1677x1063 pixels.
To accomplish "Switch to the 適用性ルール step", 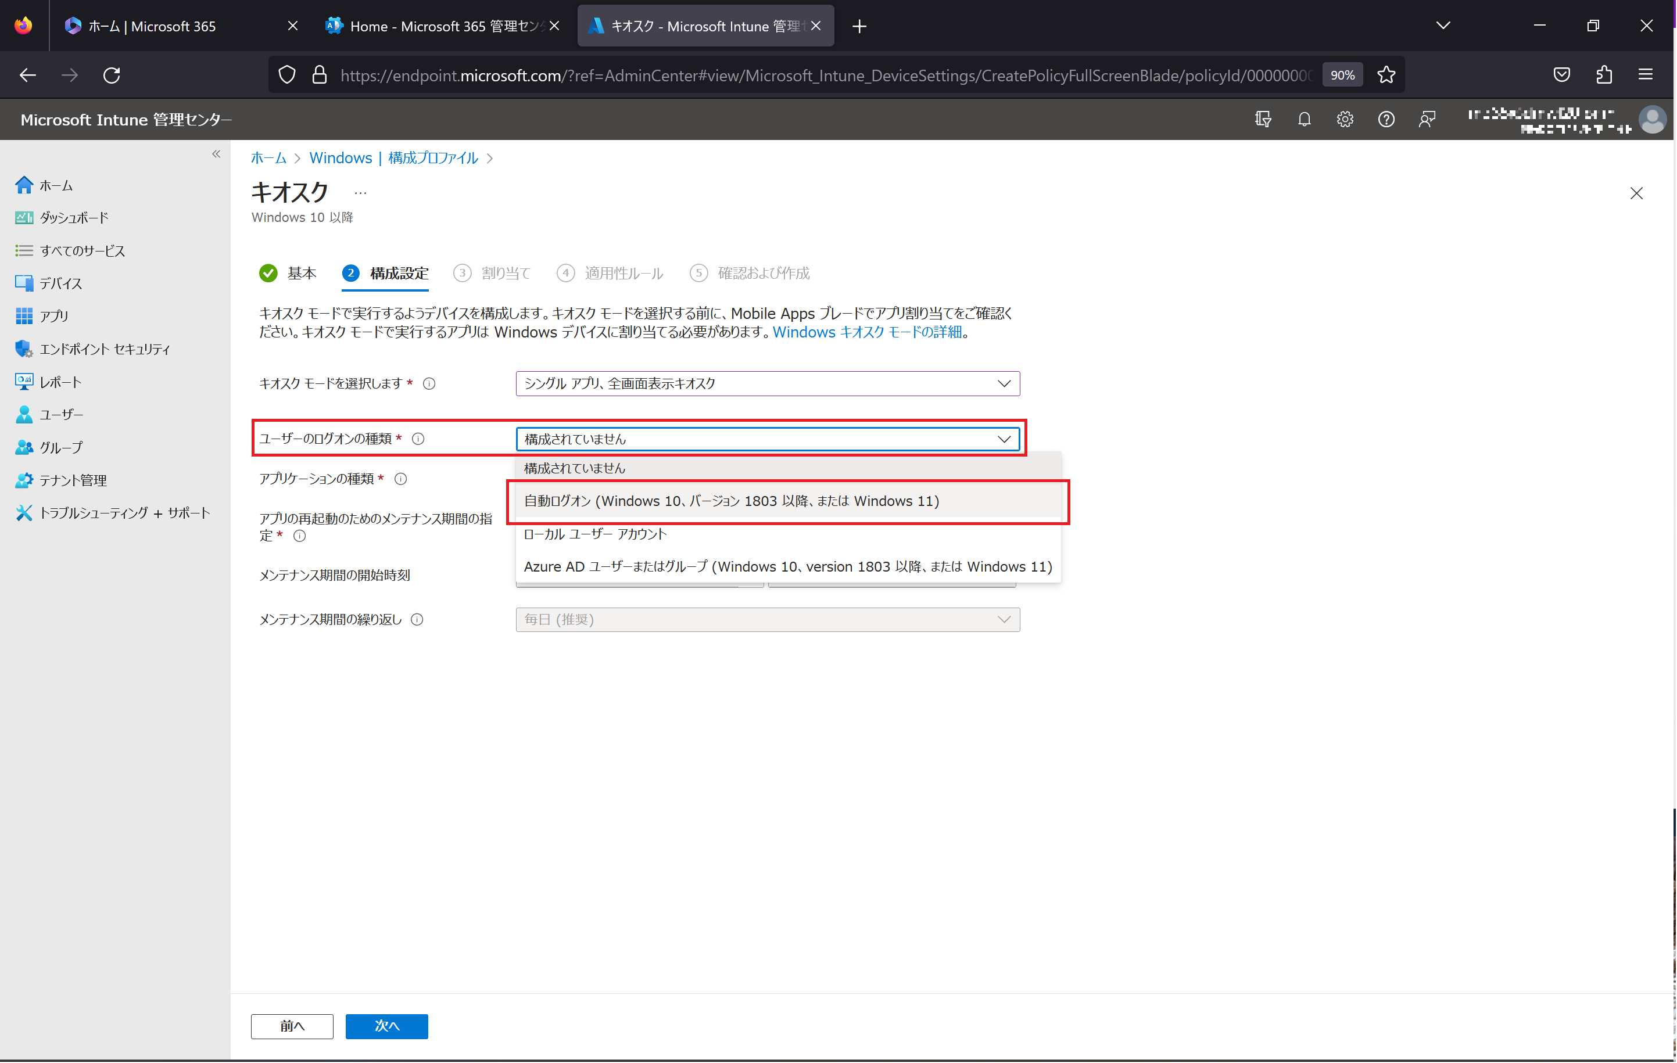I will [x=610, y=273].
